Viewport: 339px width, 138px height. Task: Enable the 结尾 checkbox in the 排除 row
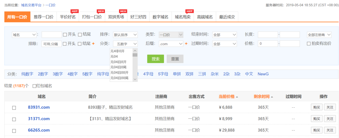(80, 44)
